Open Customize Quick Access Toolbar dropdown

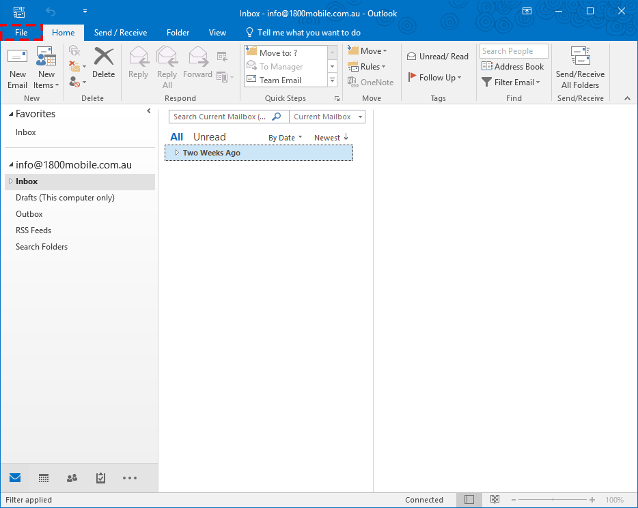(85, 12)
